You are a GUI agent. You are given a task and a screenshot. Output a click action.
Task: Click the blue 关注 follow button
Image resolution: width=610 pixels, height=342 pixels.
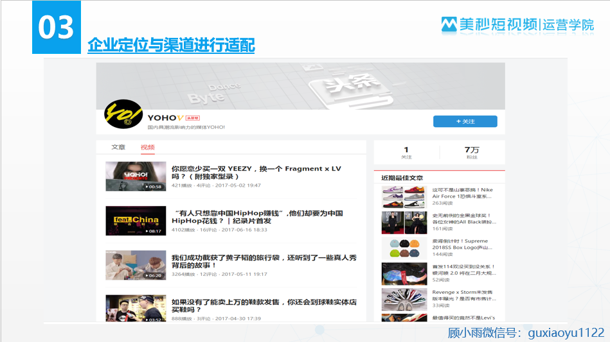pyautogui.click(x=465, y=121)
